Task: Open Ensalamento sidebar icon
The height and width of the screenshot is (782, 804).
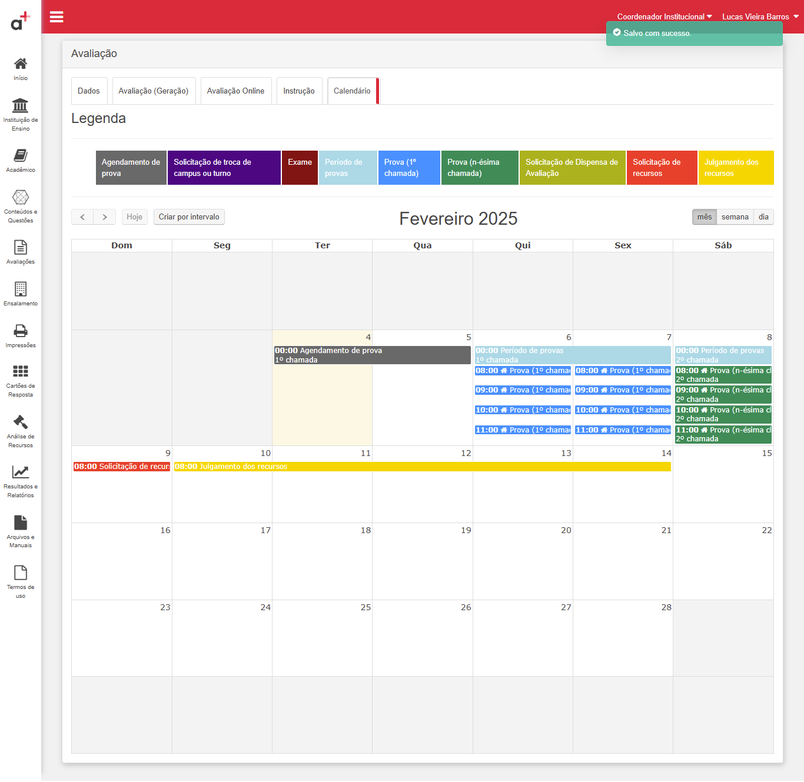Action: click(x=21, y=289)
